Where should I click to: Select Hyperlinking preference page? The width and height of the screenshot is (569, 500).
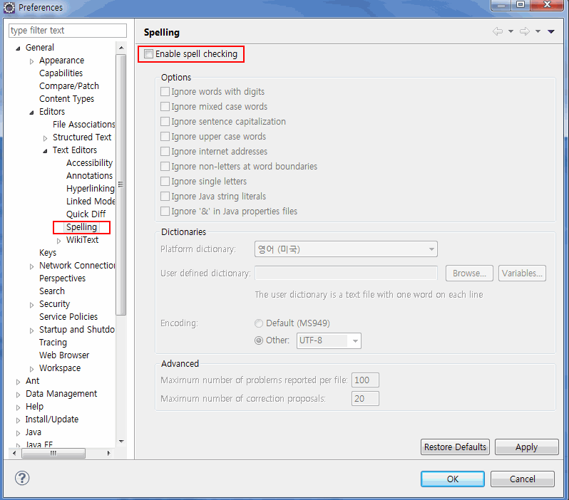[91, 189]
